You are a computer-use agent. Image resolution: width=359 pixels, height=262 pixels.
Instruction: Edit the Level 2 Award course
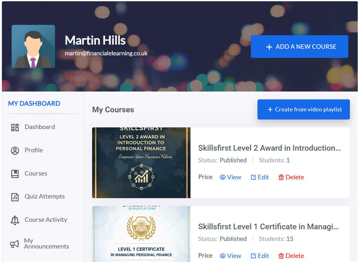tap(260, 177)
